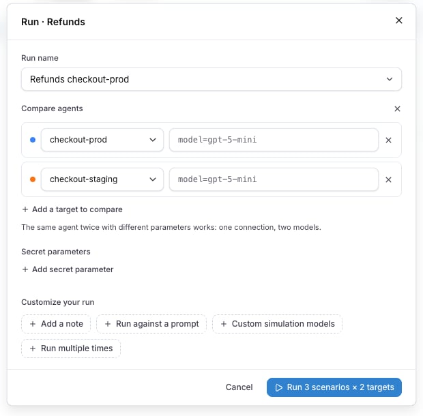
Task: Open the Run name dropdown chevron
Action: (390, 79)
